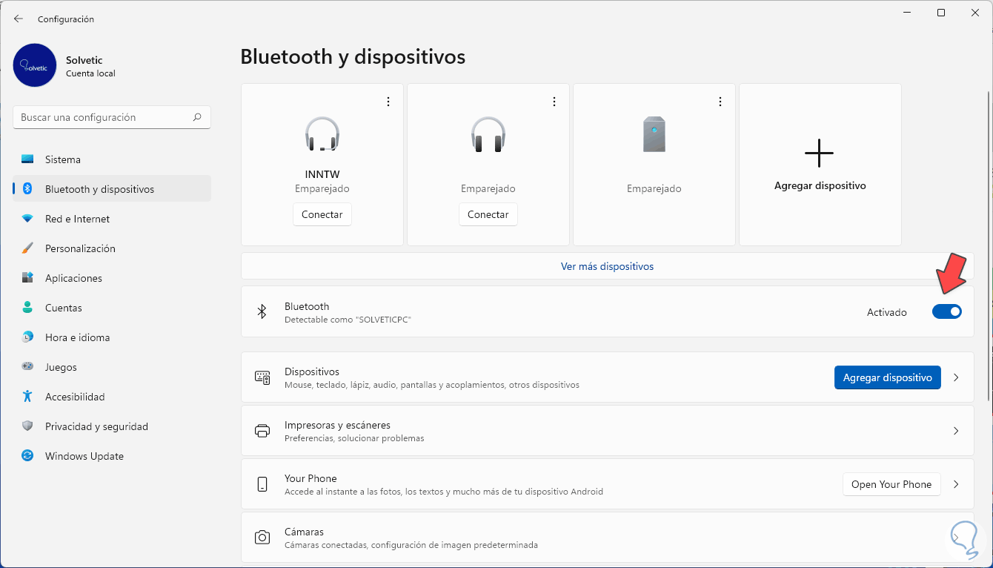
Task: Open Red e Internet settings section
Action: point(77,219)
